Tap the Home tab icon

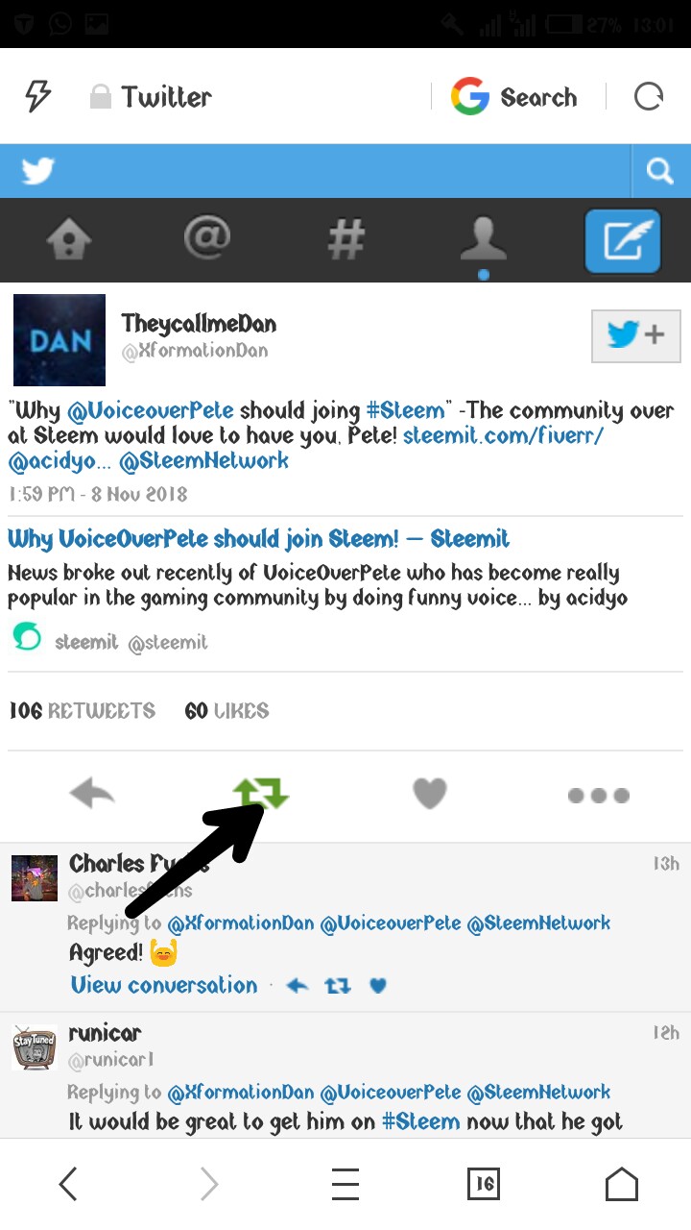69,239
